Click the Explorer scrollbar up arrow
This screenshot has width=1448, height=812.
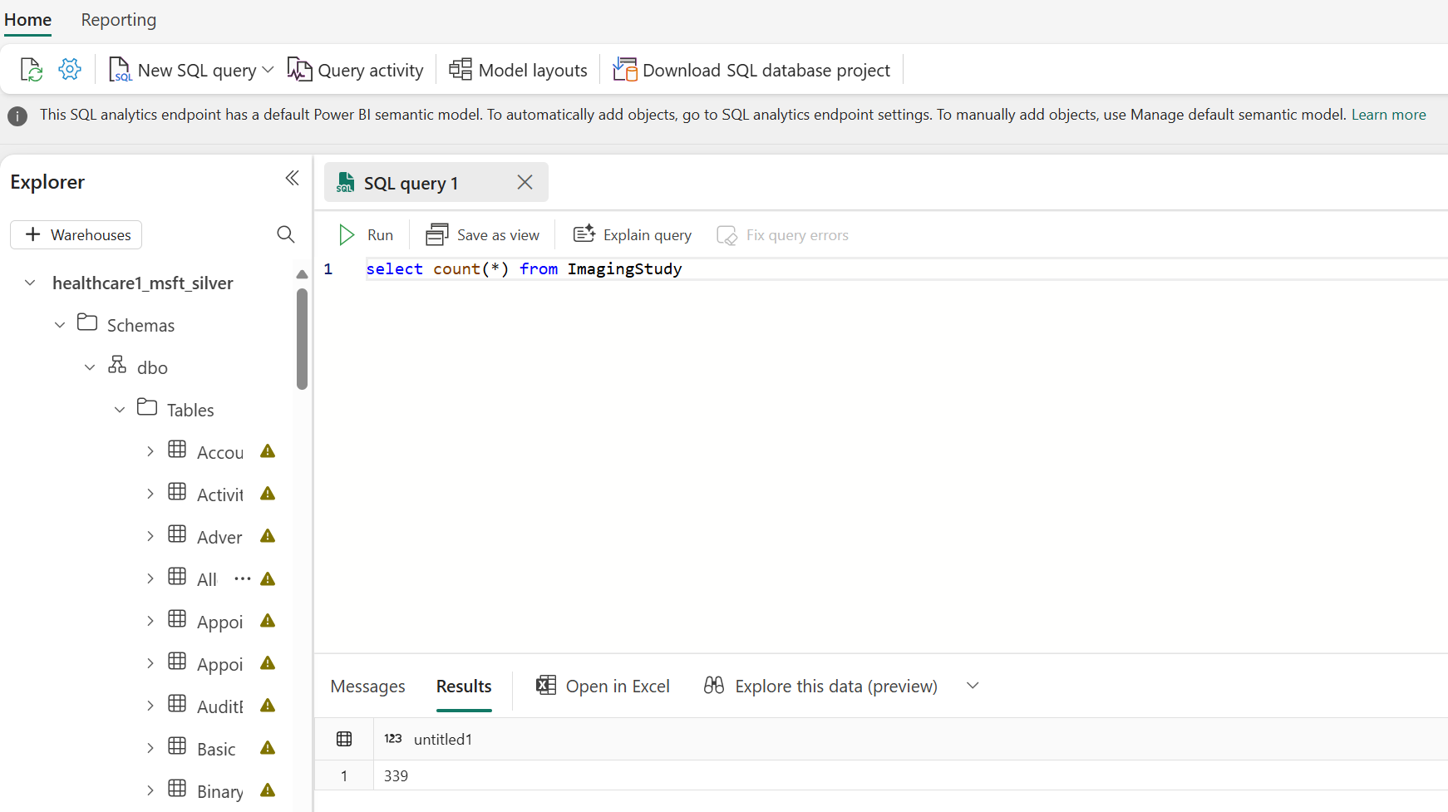(302, 274)
